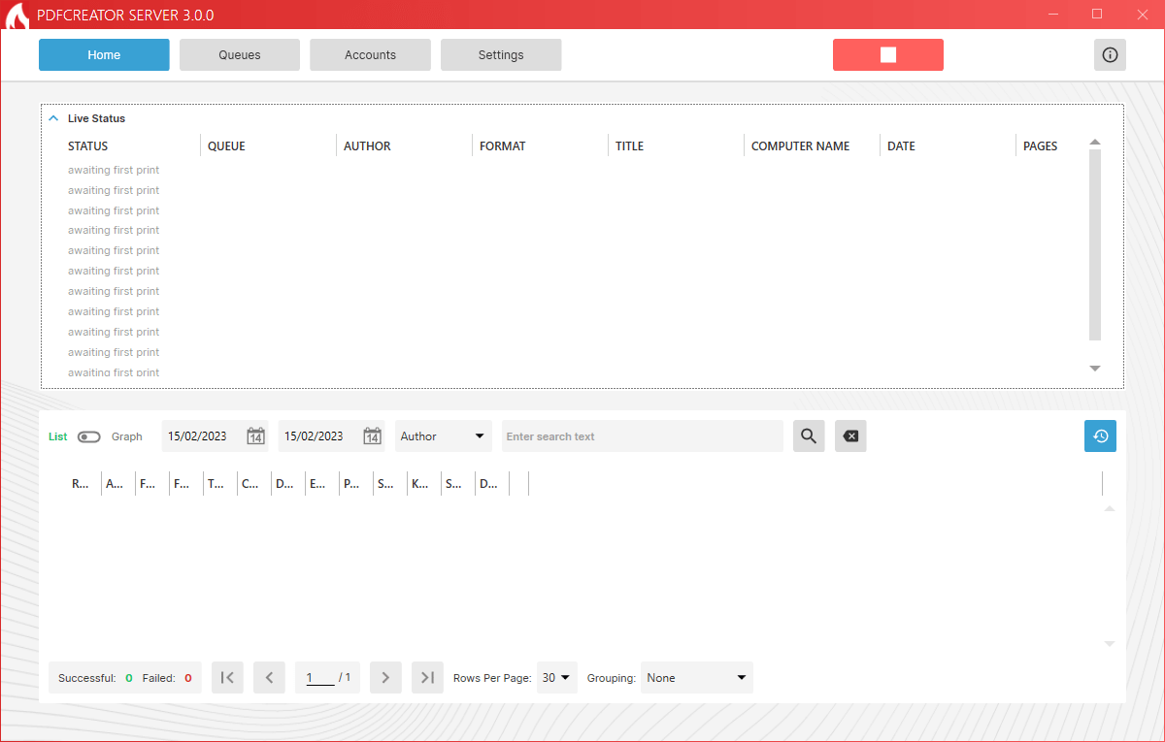1165x742 pixels.
Task: Open the Settings tab
Action: tap(501, 55)
